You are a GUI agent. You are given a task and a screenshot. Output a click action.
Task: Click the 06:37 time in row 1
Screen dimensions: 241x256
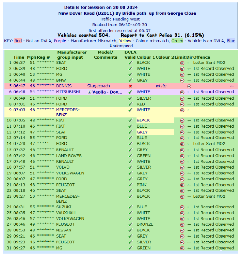click(19, 63)
